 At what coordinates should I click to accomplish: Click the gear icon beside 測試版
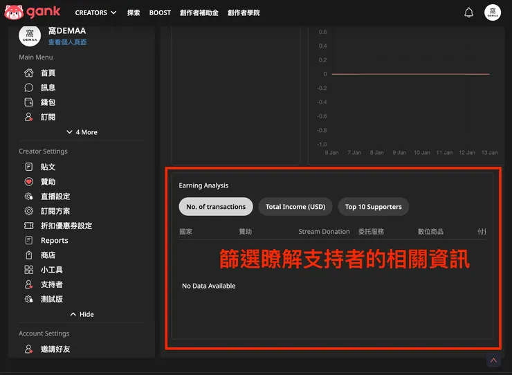click(x=29, y=299)
